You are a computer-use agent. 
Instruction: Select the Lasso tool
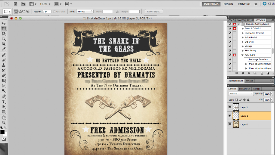[3, 34]
